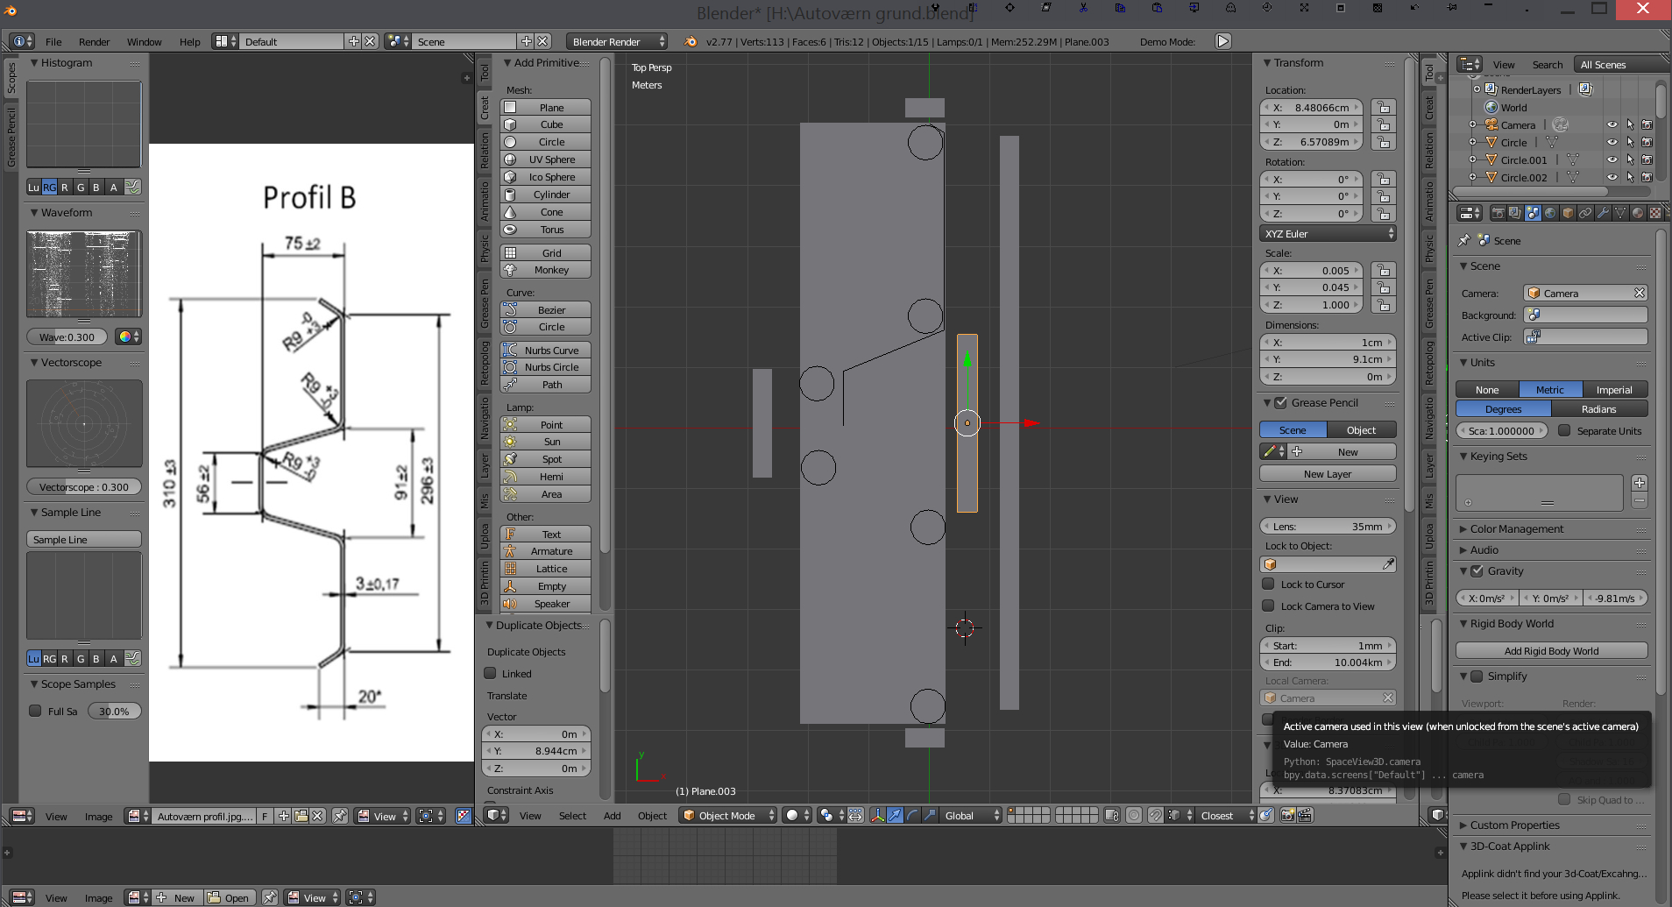The image size is (1672, 907).
Task: Enable the Simplify checkbox
Action: tap(1477, 676)
